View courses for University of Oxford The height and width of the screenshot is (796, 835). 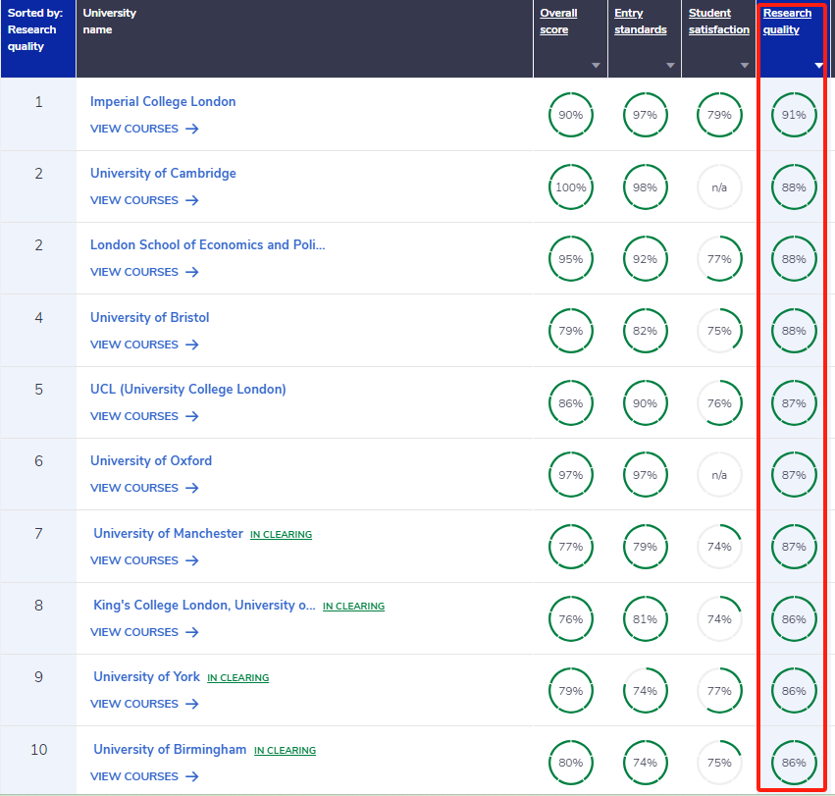point(144,488)
